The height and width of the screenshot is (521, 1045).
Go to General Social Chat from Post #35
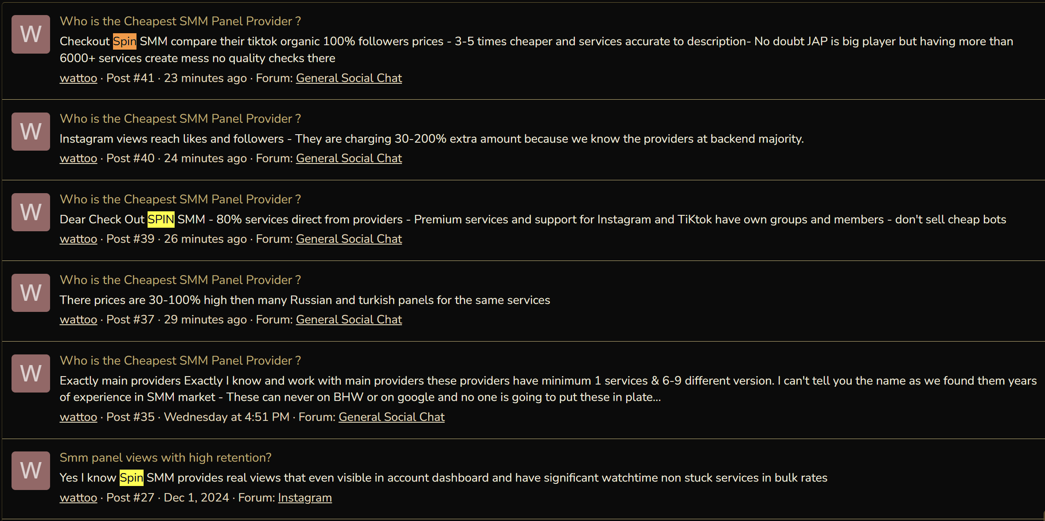coord(391,417)
